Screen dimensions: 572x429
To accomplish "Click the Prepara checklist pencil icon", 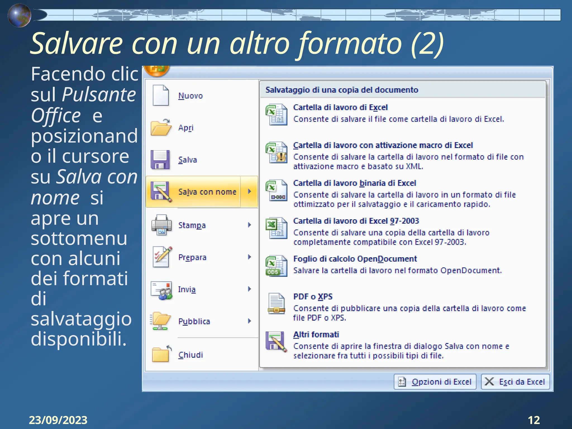I will tap(162, 257).
